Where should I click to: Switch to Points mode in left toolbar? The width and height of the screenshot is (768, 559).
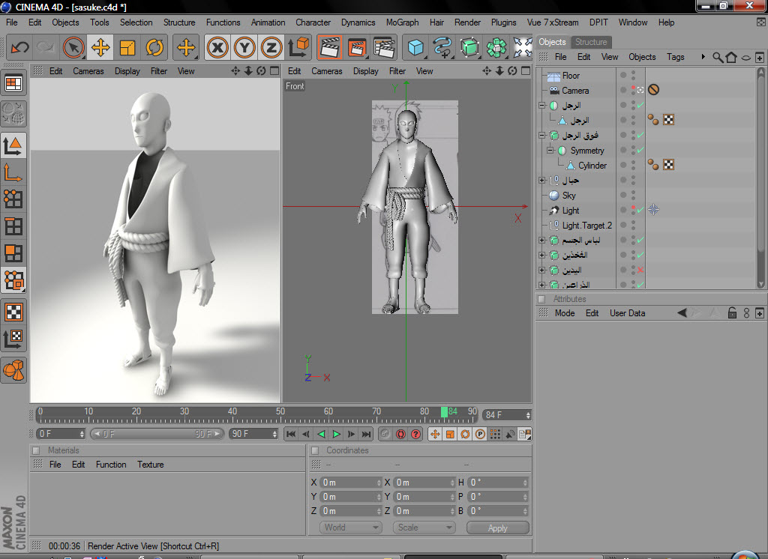[x=13, y=199]
